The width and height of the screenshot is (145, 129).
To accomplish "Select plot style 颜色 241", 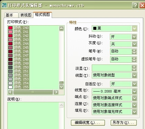I will [21, 32].
